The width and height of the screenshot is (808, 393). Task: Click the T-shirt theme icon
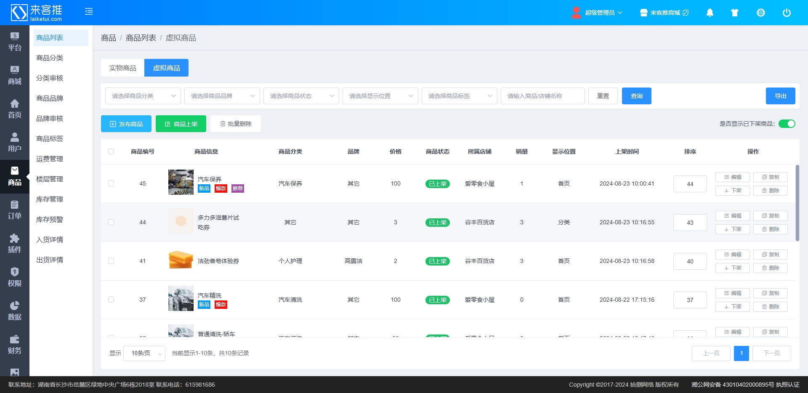[735, 13]
